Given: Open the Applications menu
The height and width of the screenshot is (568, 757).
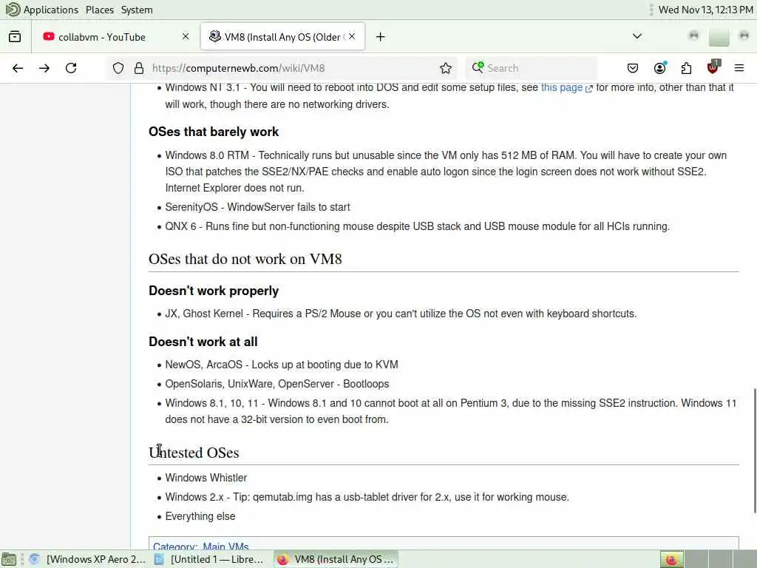Looking at the screenshot, I should 51,10.
